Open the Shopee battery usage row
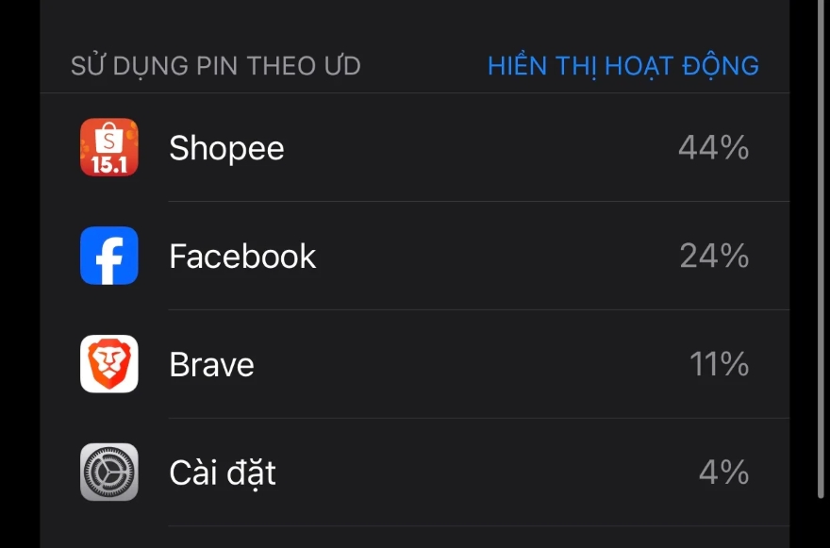This screenshot has width=830, height=548. tap(415, 147)
